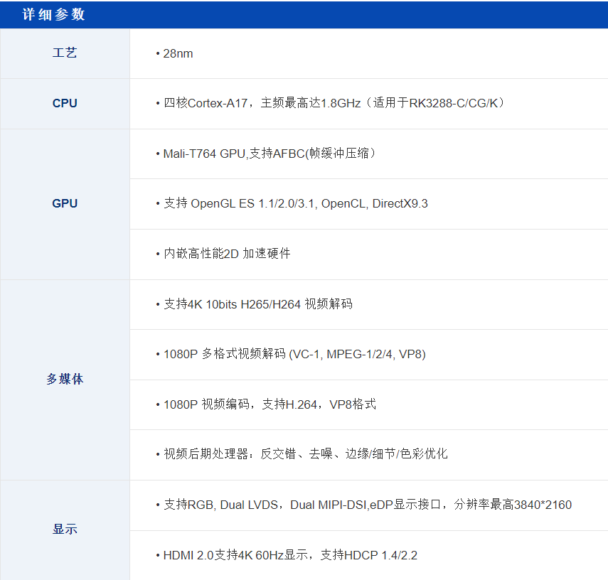Click the 视频后期处理器 line
The image size is (608, 580).
(306, 453)
